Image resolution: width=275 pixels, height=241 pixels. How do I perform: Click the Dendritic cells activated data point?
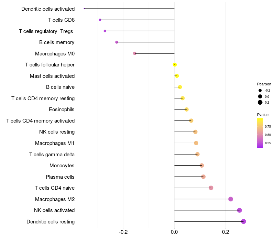tap(84, 9)
